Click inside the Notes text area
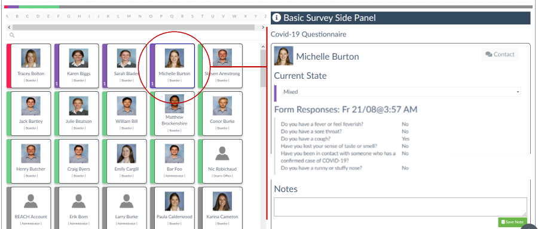This screenshot has width=538, height=229. click(400, 207)
